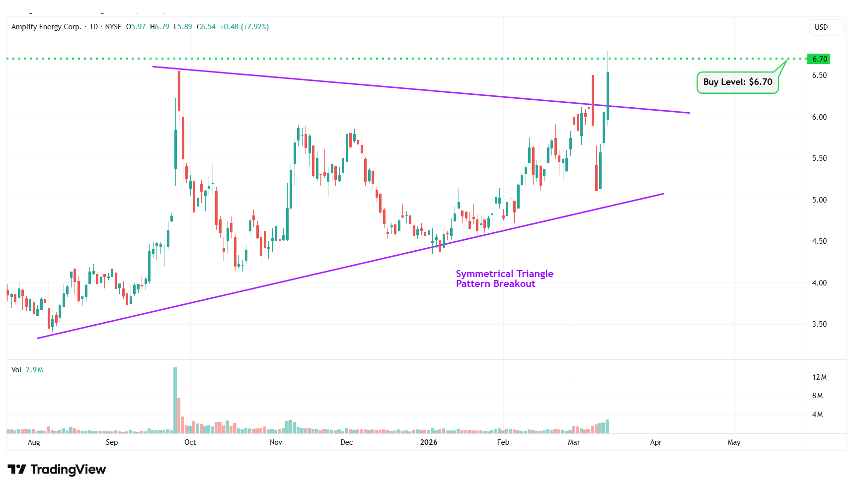
Task: Select the Symmetrical Triangle Pattern Breakout text
Action: coord(504,279)
